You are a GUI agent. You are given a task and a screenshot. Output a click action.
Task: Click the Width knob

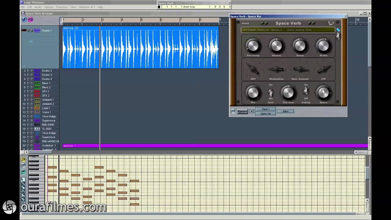point(323,46)
